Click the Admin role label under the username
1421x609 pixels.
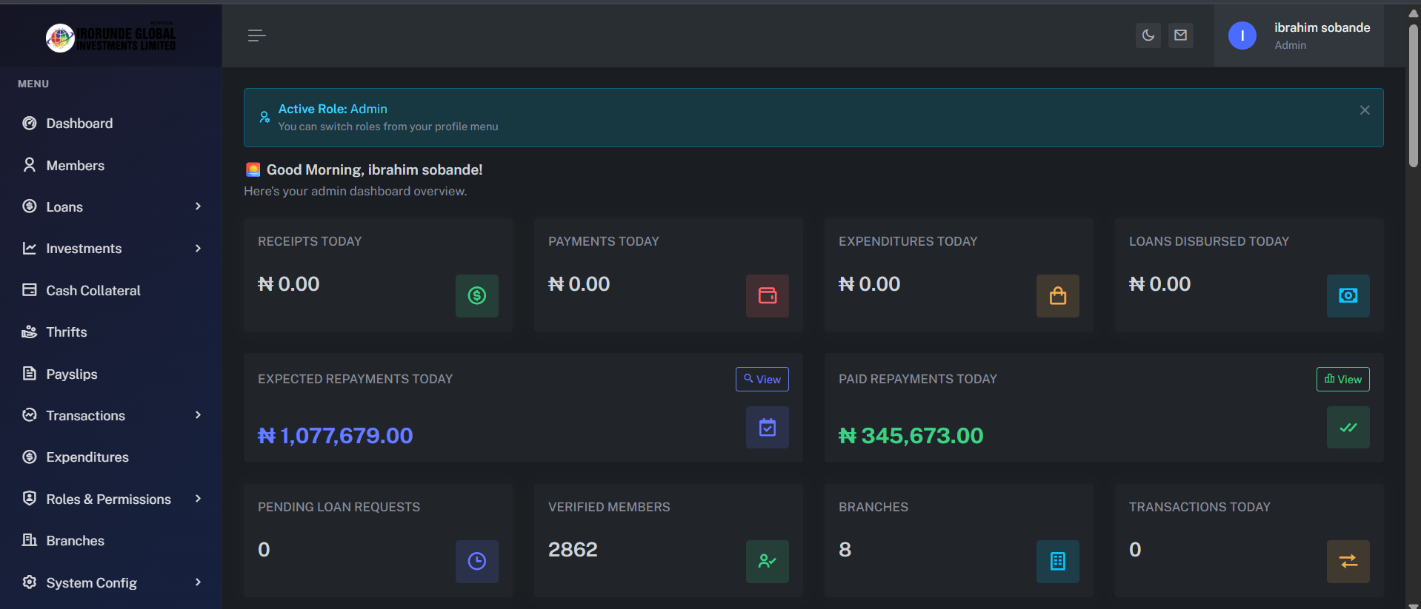[1291, 45]
